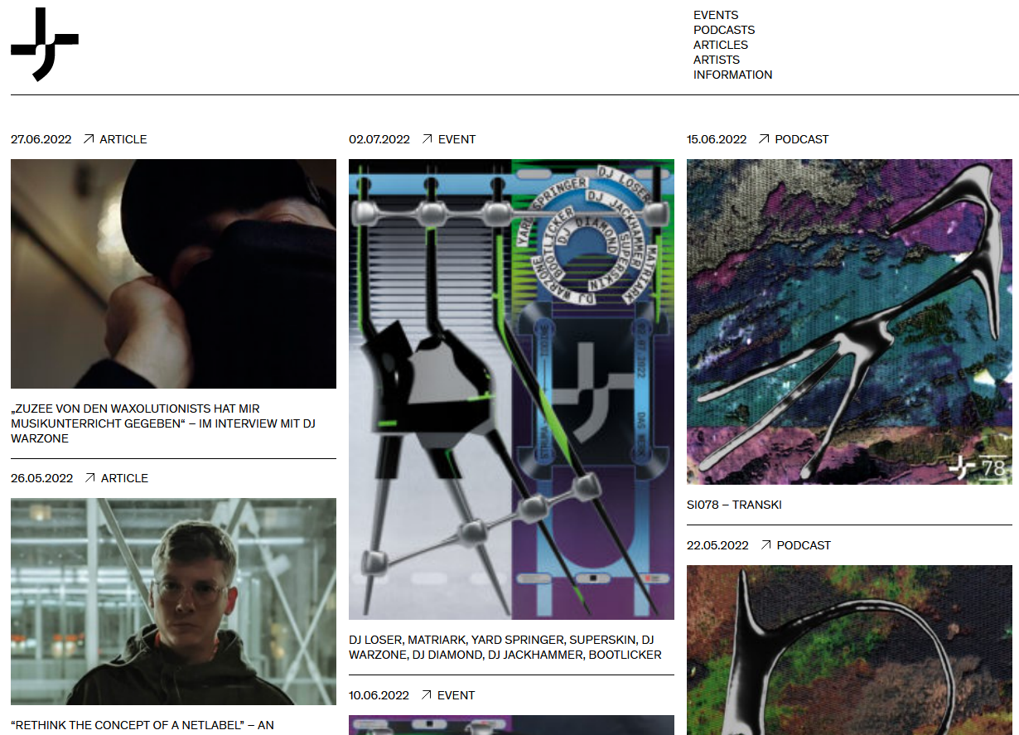Click arrow icon beside 10.06.2022 EVENT label

click(427, 695)
